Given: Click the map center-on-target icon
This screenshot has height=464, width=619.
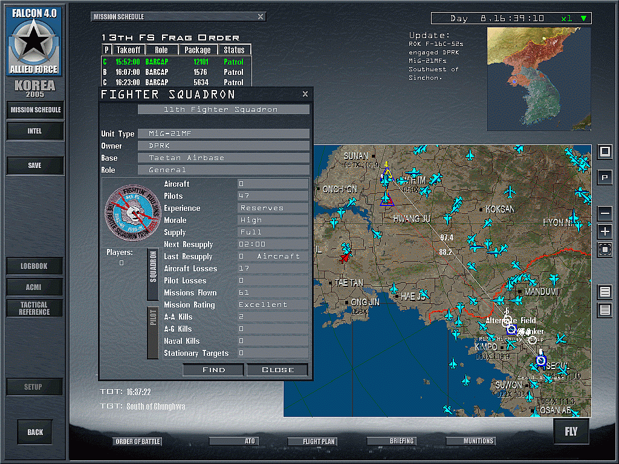Looking at the screenshot, I should (x=604, y=250).
